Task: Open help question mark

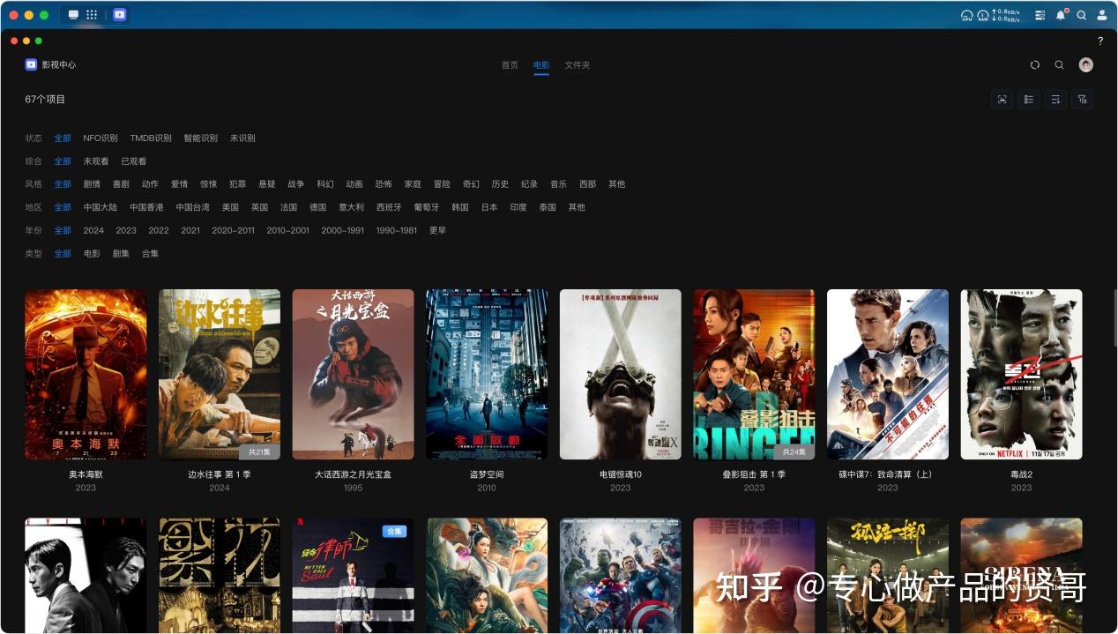Action: click(1099, 41)
